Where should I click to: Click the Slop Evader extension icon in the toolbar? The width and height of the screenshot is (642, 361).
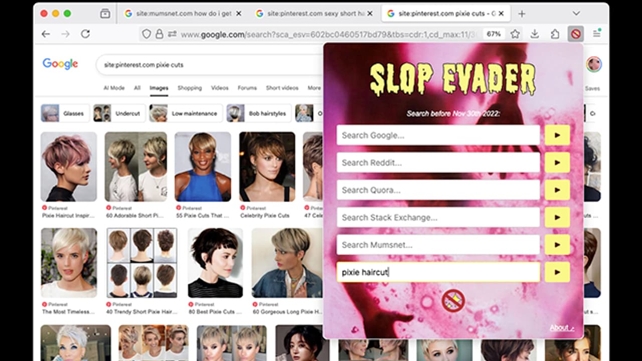tap(576, 34)
